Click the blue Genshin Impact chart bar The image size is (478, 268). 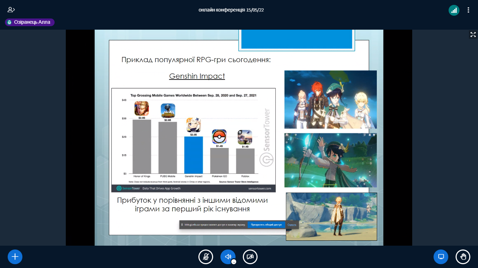[x=194, y=155]
